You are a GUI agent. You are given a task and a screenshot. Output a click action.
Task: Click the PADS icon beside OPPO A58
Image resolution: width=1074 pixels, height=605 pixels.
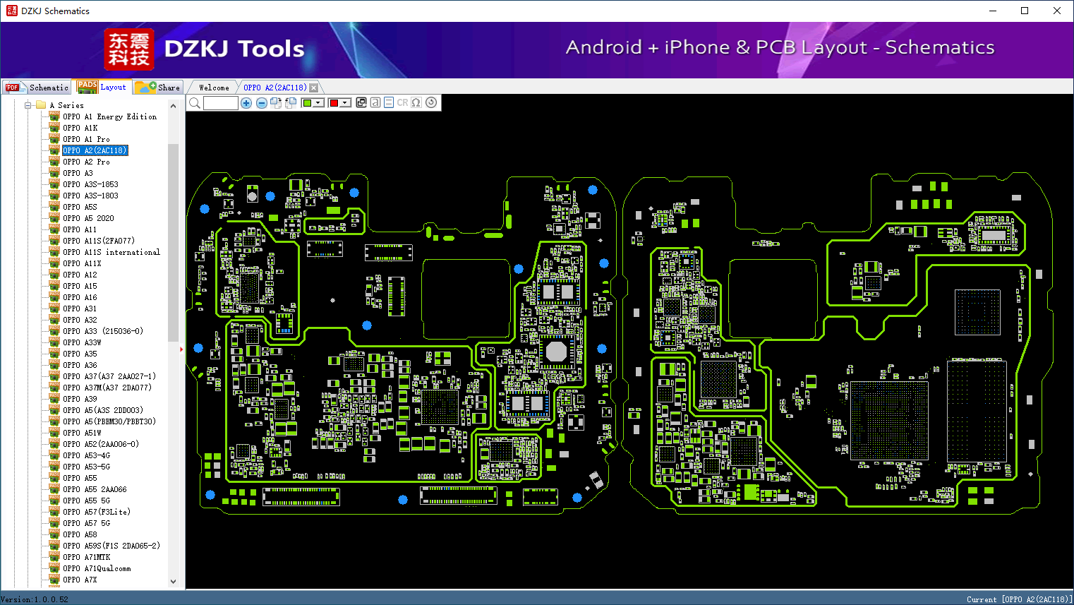54,534
